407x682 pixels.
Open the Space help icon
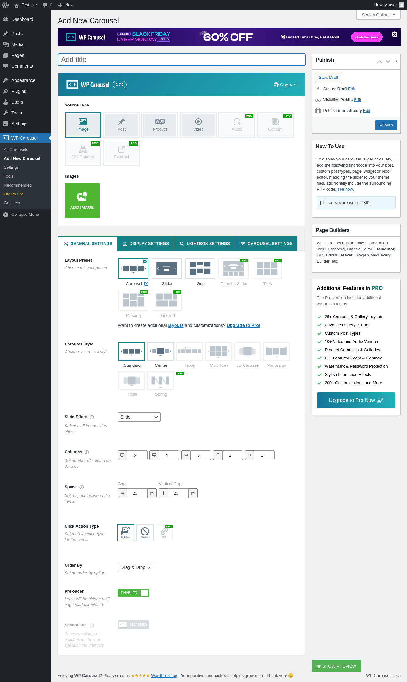[x=82, y=487]
